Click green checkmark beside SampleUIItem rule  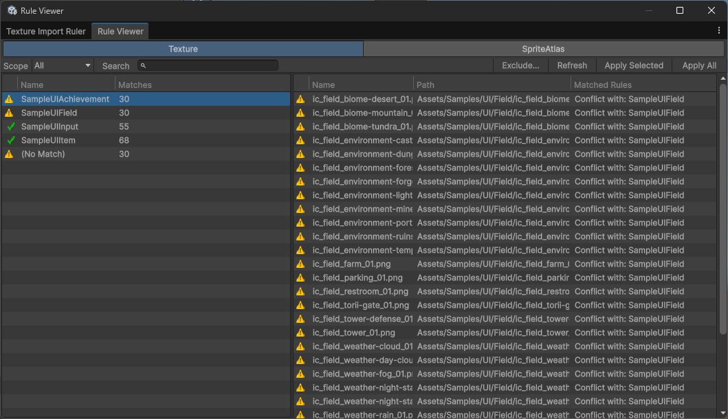(x=11, y=140)
